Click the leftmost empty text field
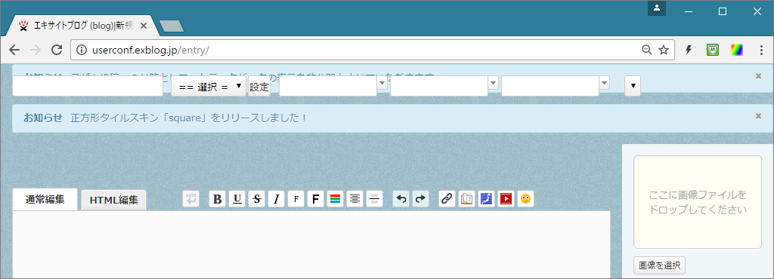This screenshot has width=774, height=279. (88, 86)
